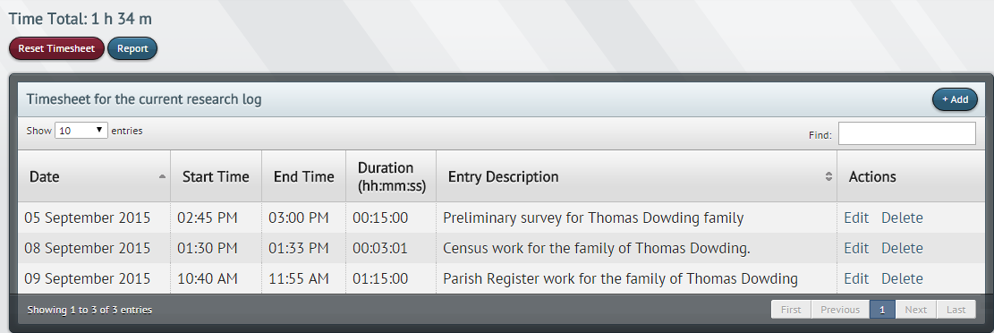Screen dimensions: 994x333
Task: Focus the Find search field
Action: 906,134
